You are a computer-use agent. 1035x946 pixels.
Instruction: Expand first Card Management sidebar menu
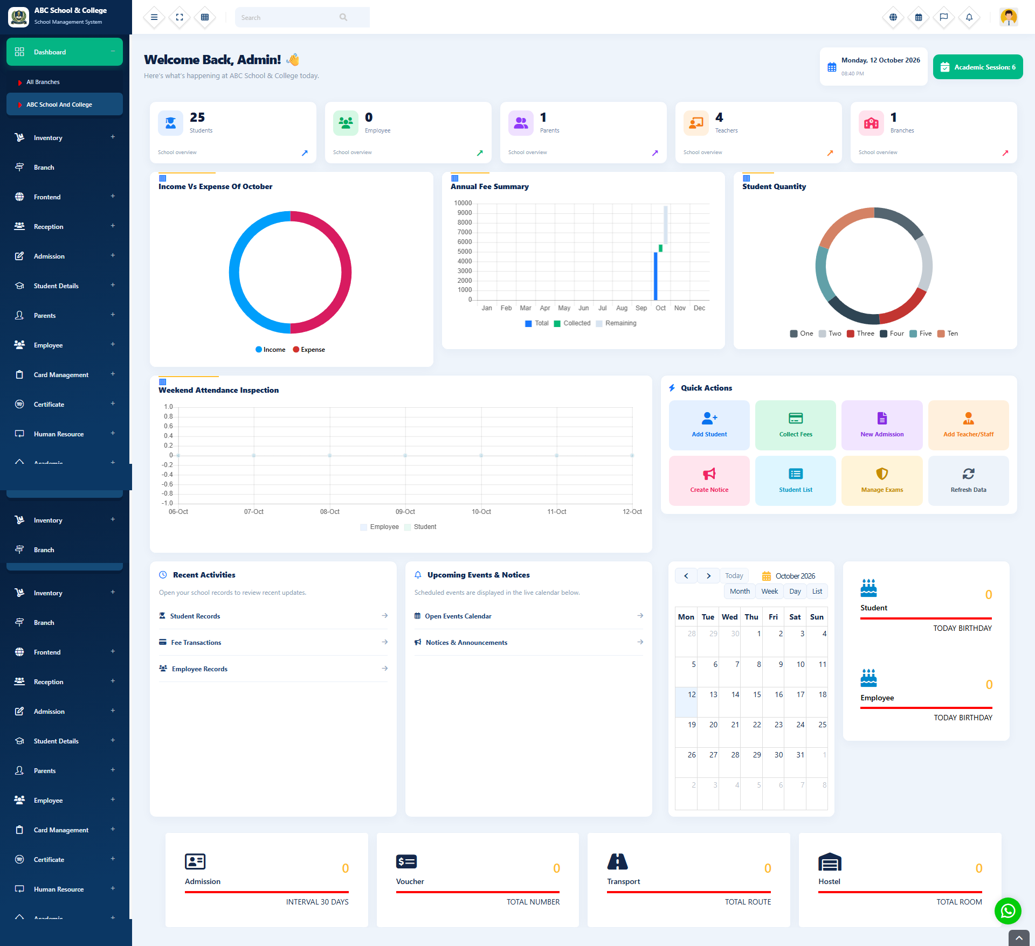tap(65, 374)
